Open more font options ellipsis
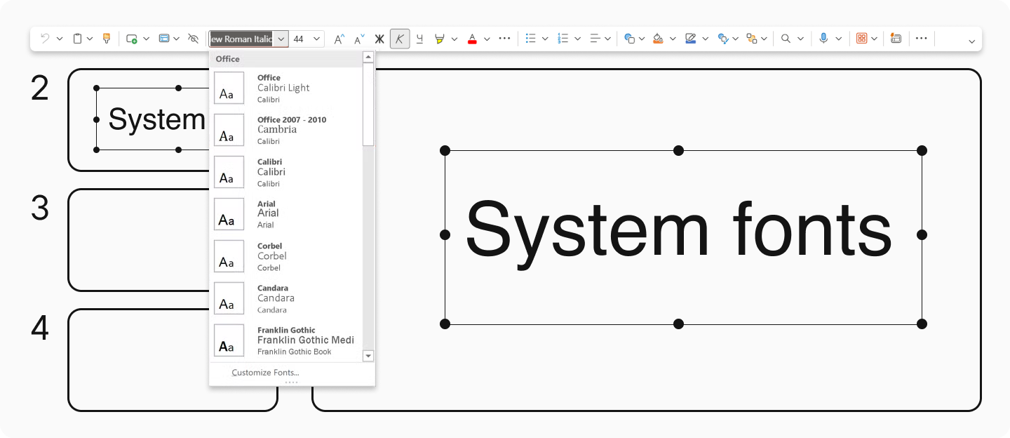The height and width of the screenshot is (438, 1010). click(504, 39)
